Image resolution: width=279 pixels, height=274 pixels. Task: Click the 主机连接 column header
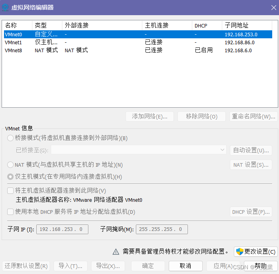(x=167, y=26)
